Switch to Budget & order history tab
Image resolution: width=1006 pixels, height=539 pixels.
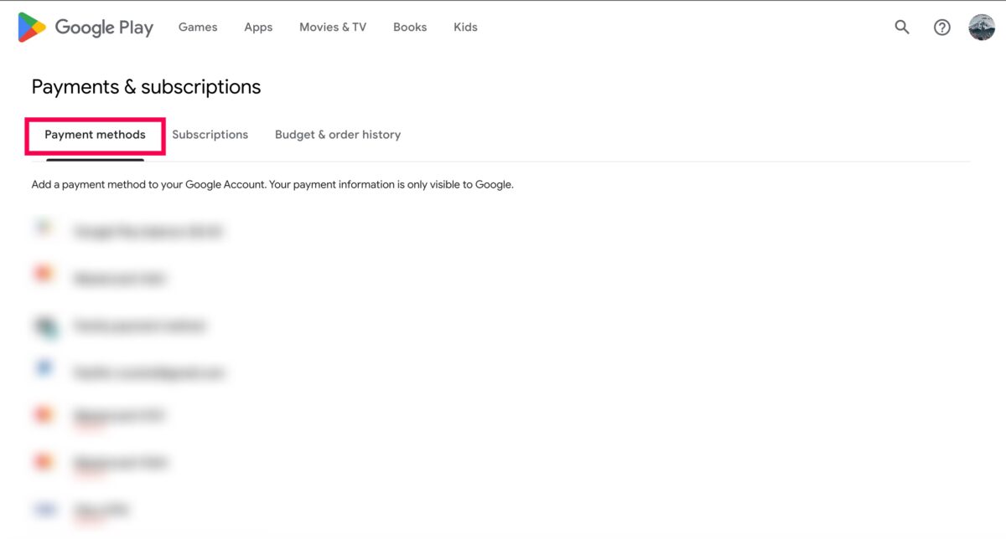(x=338, y=135)
